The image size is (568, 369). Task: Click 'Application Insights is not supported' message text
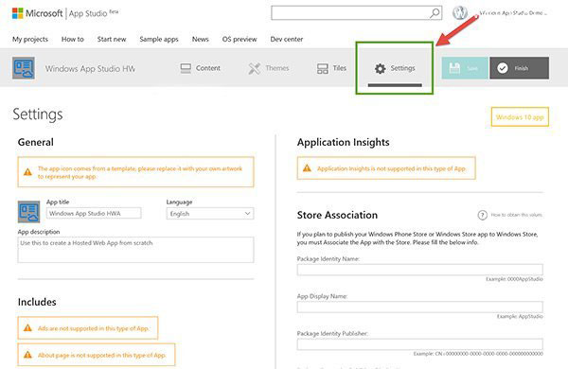392,168
